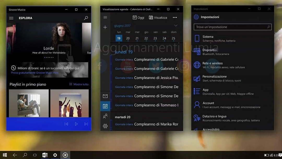Image resolution: width=282 pixels, height=159 pixels.
Task: Play the current track in Groove
Action: (76, 124)
